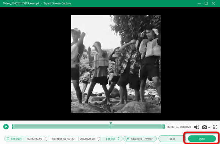Click the video preview frame

click(x=116, y=64)
